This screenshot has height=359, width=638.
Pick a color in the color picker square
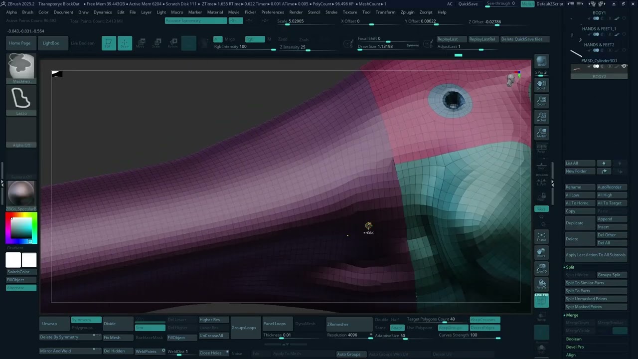21,227
